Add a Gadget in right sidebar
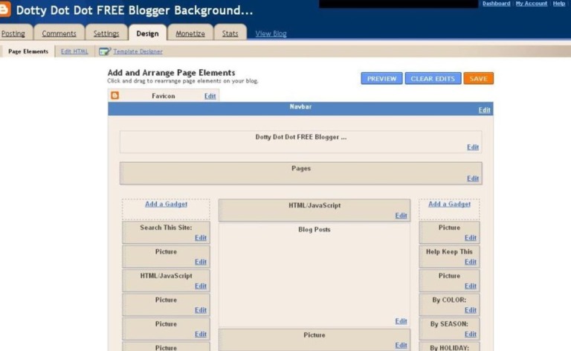Screen dimensions: 571x351 coord(449,204)
